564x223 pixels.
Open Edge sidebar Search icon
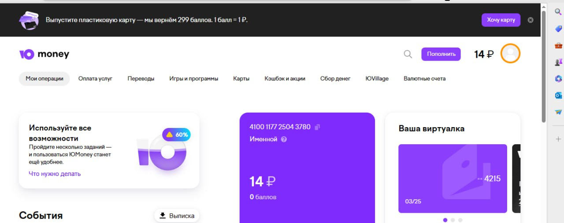[558, 12]
